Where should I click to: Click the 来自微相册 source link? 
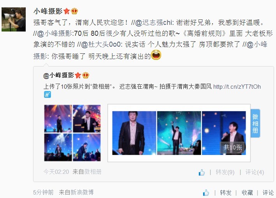point(87,172)
